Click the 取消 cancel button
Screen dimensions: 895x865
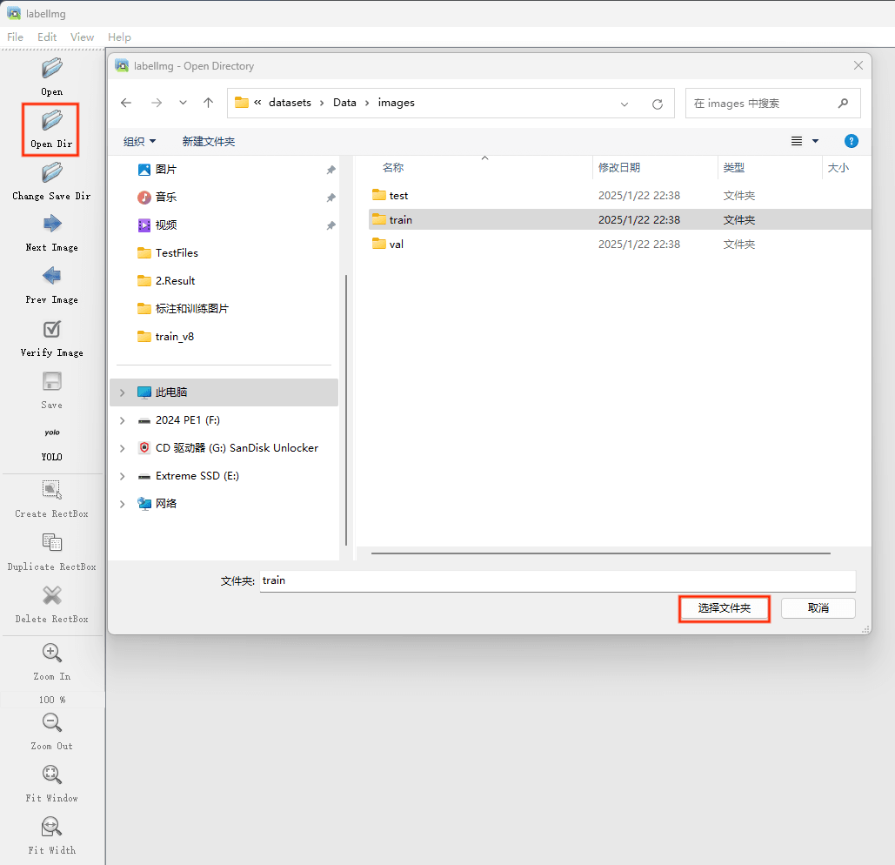818,608
